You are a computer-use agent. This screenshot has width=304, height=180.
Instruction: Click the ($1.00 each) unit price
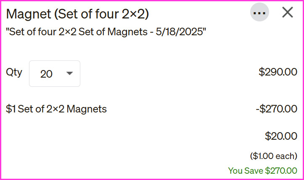273,156
